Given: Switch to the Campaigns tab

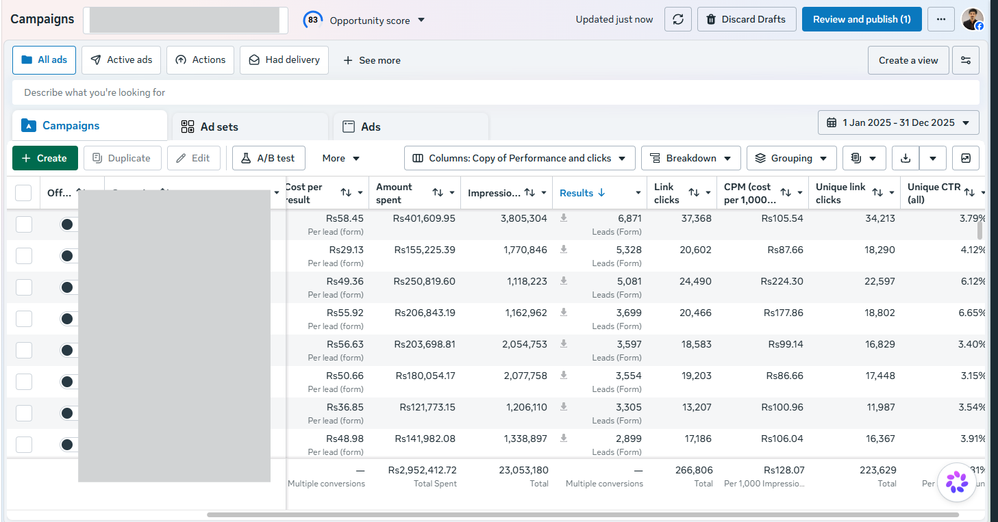Looking at the screenshot, I should pyautogui.click(x=90, y=125).
